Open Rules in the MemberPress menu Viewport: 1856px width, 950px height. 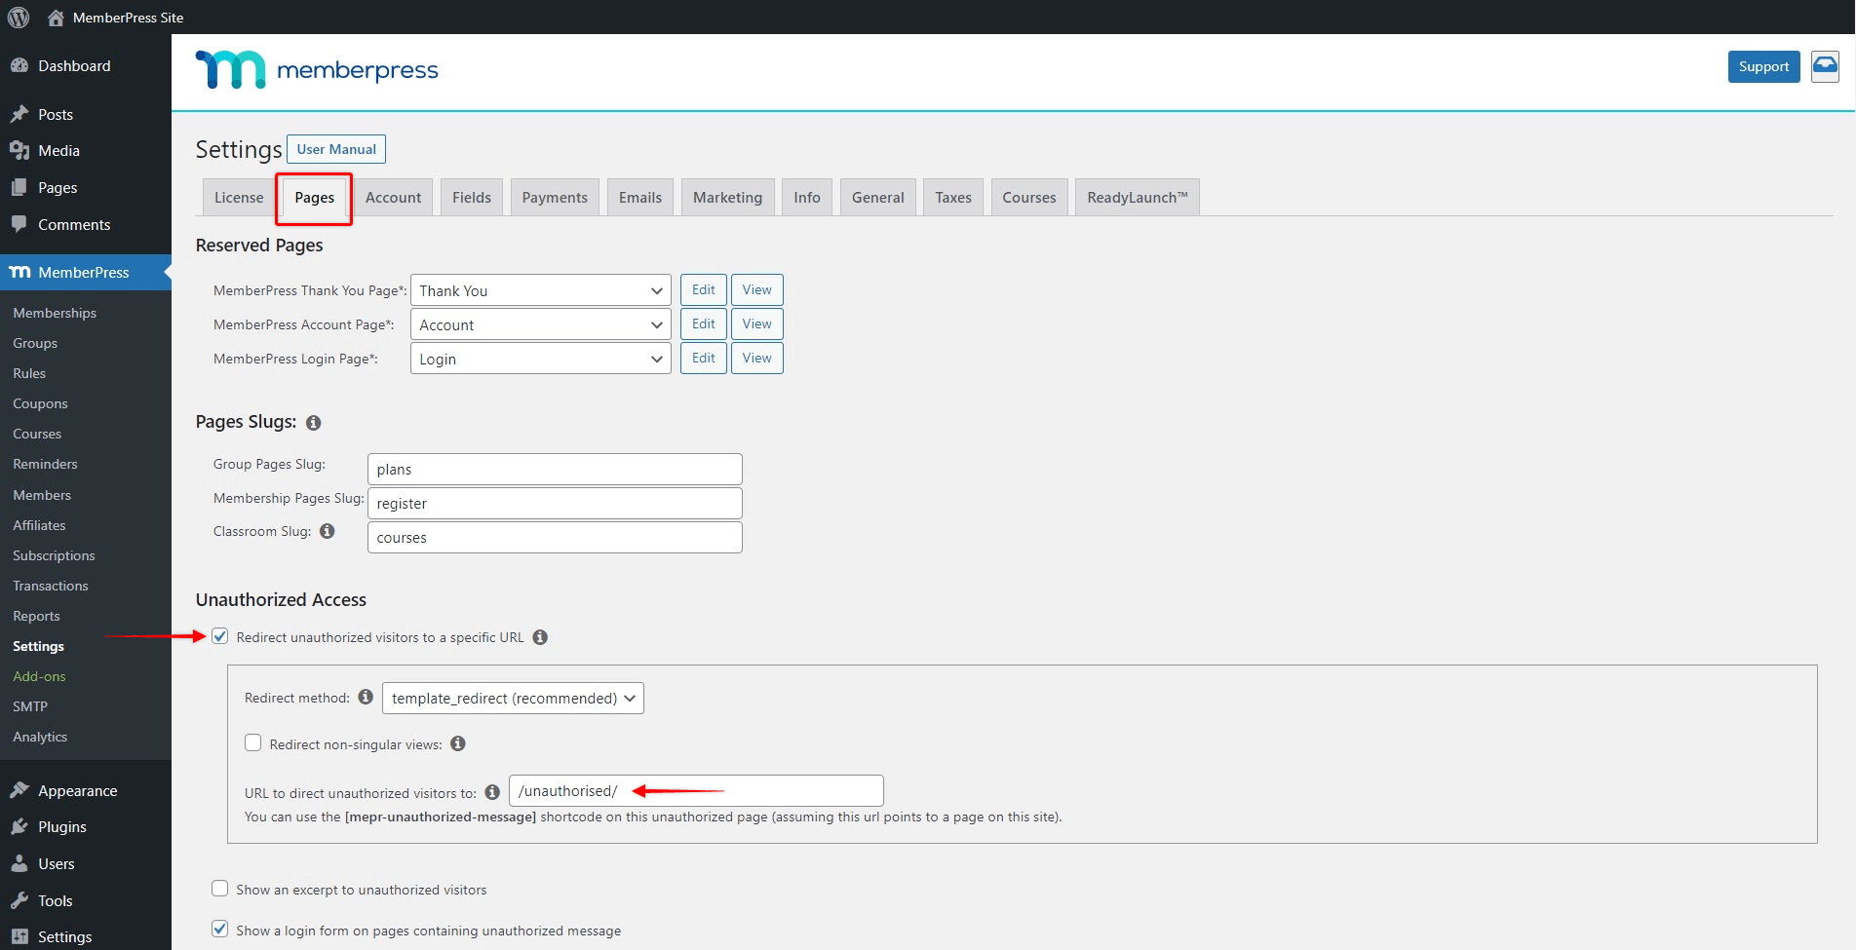tap(29, 373)
